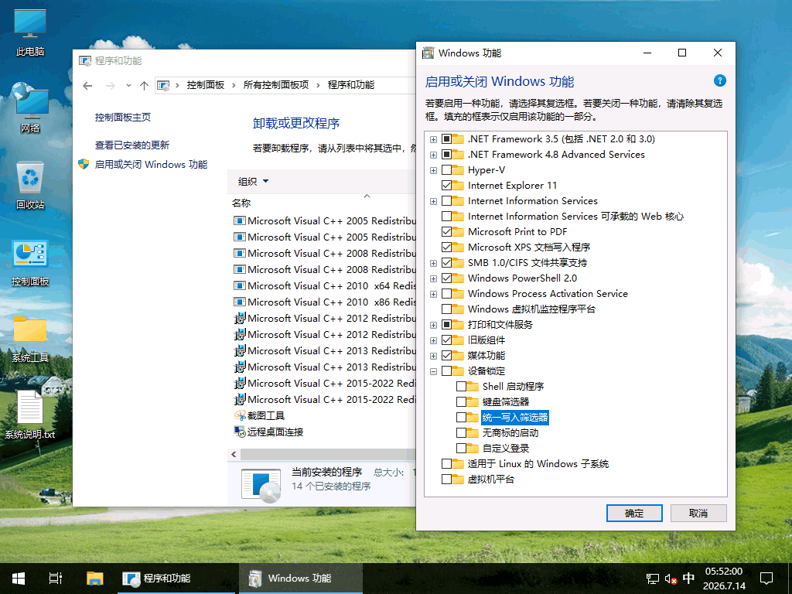Enable the Hyper-V checkbox
The height and width of the screenshot is (594, 792).
coord(446,169)
